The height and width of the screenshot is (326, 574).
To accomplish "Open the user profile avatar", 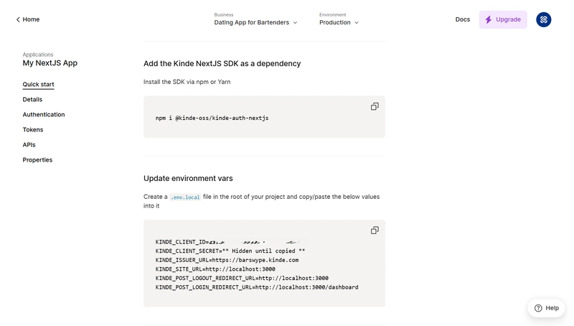I will coord(544,20).
